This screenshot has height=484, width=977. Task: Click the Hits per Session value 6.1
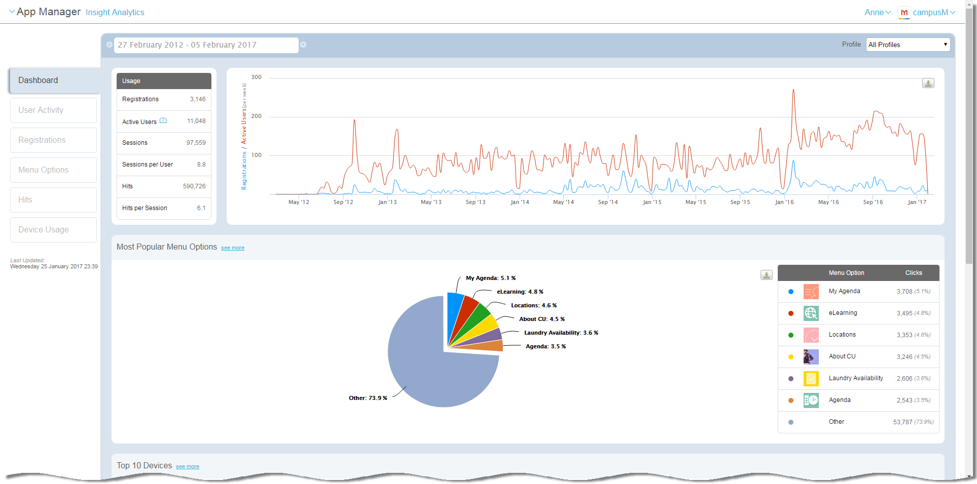point(201,208)
